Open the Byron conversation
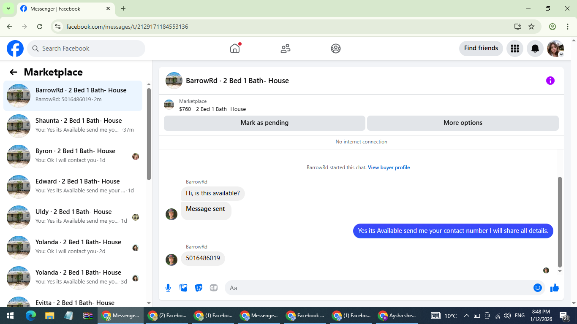This screenshot has width=577, height=324. click(73, 157)
